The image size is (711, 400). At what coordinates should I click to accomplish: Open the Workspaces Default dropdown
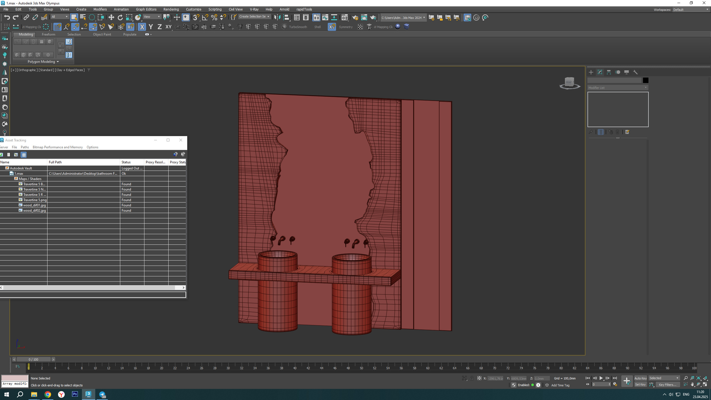coord(691,9)
